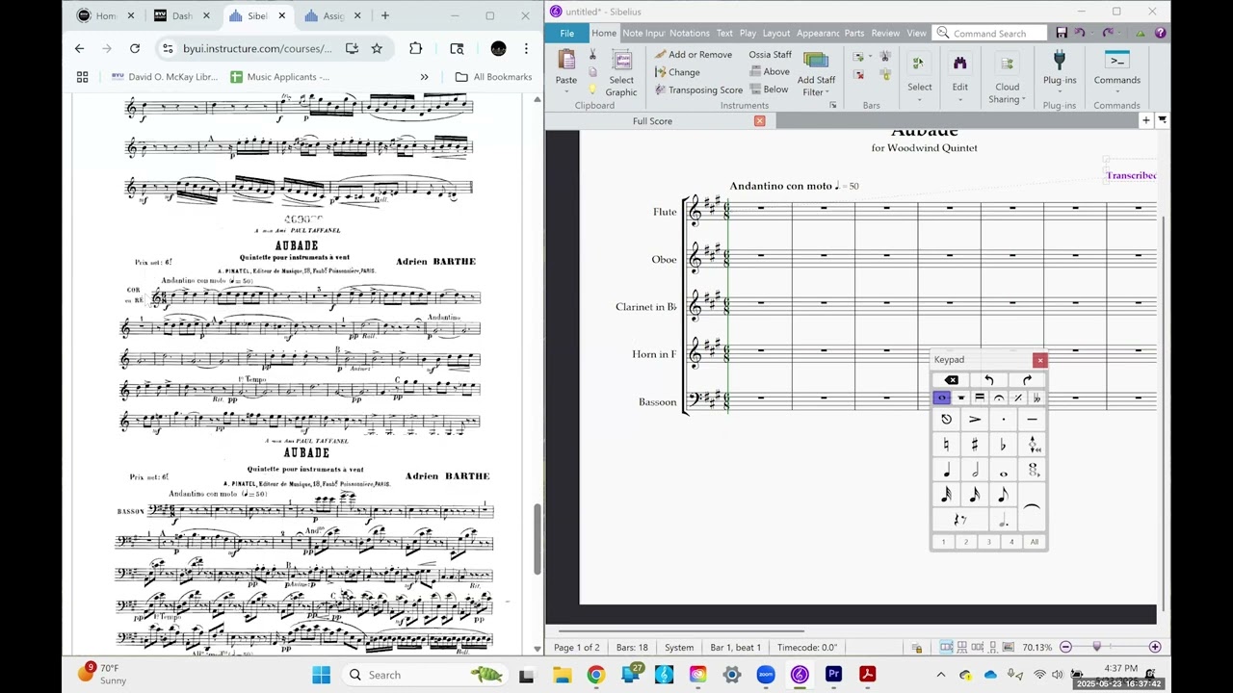Open Sibelius help question mark icon
1233x693 pixels.
coord(1160,33)
